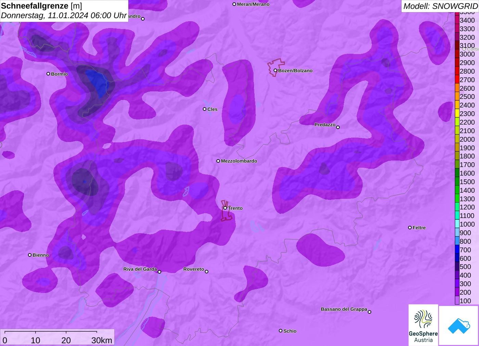Click the Mezzolombardo marker dot
The width and height of the screenshot is (479, 346).
pos(218,161)
